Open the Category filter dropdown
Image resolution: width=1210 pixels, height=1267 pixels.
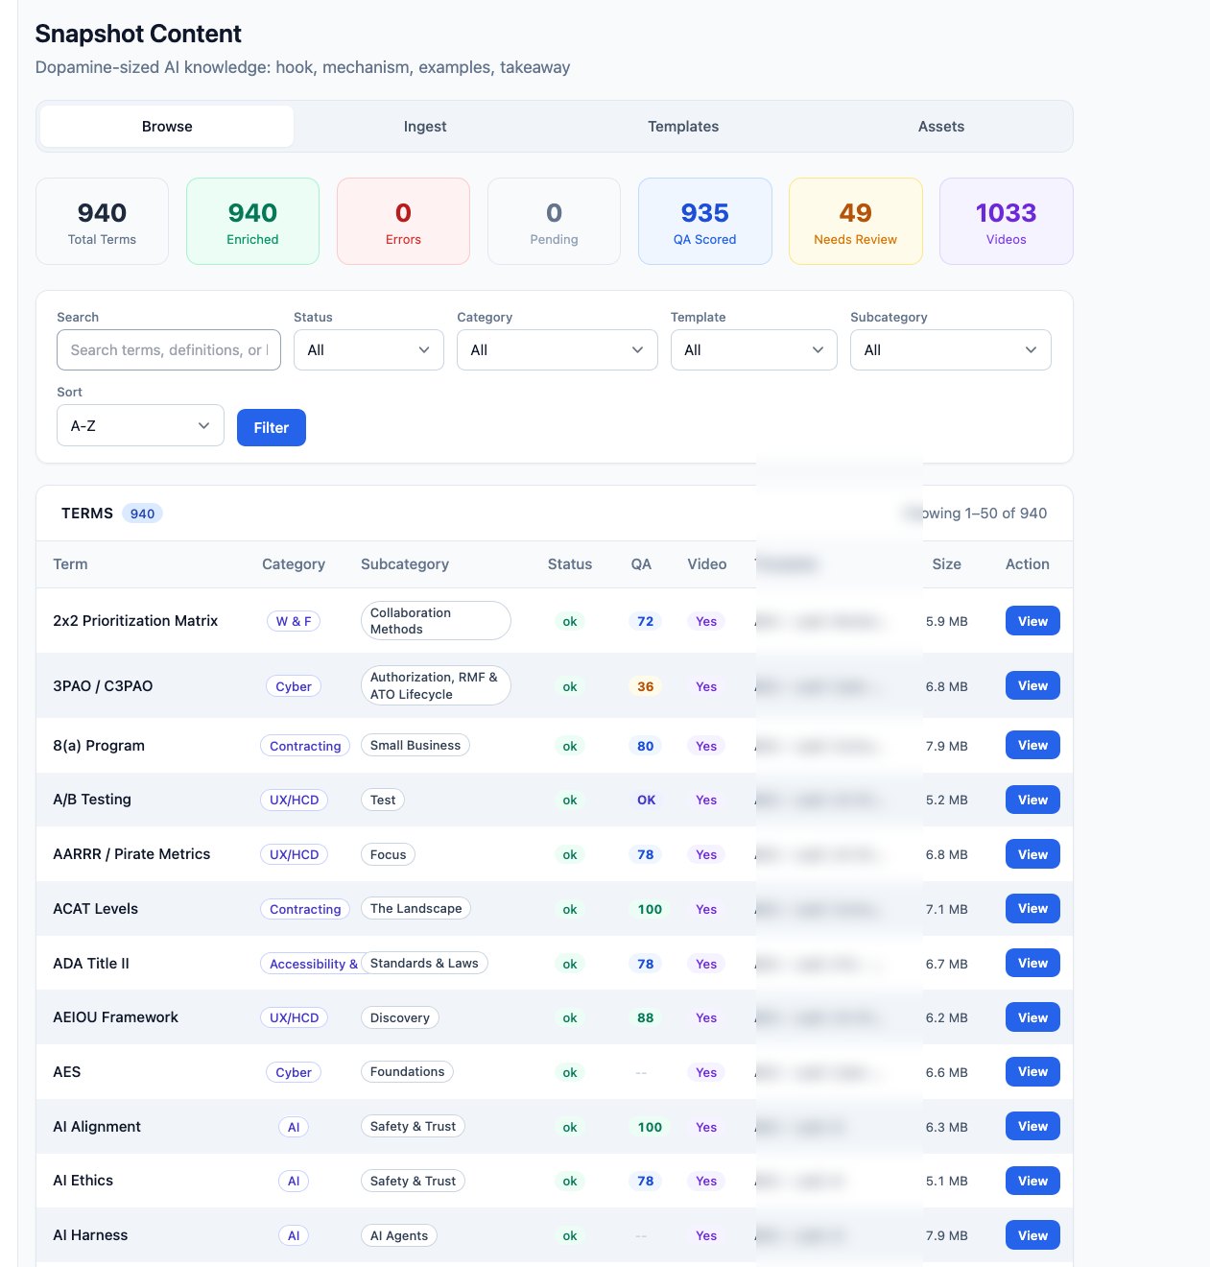[x=558, y=350]
